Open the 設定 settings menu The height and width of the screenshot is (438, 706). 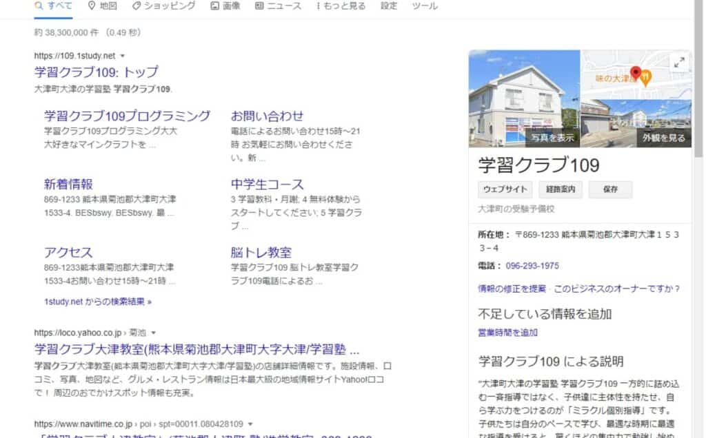pos(389,6)
